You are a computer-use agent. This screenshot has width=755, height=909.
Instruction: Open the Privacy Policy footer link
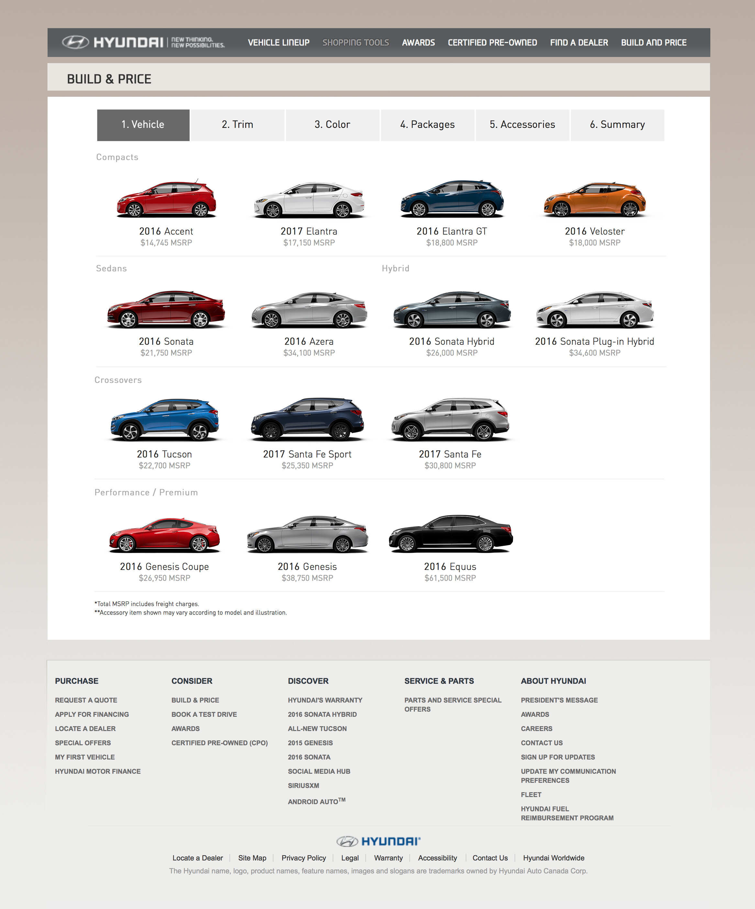pos(304,858)
